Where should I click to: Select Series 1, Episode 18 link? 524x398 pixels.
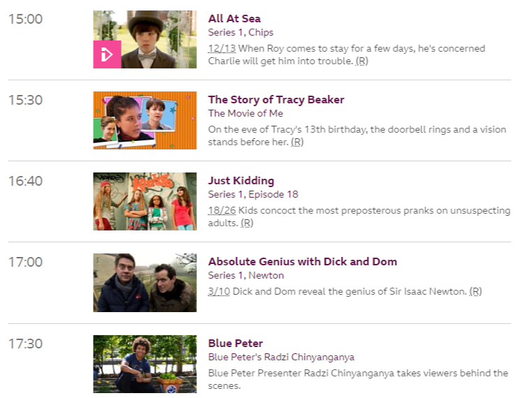click(x=253, y=194)
